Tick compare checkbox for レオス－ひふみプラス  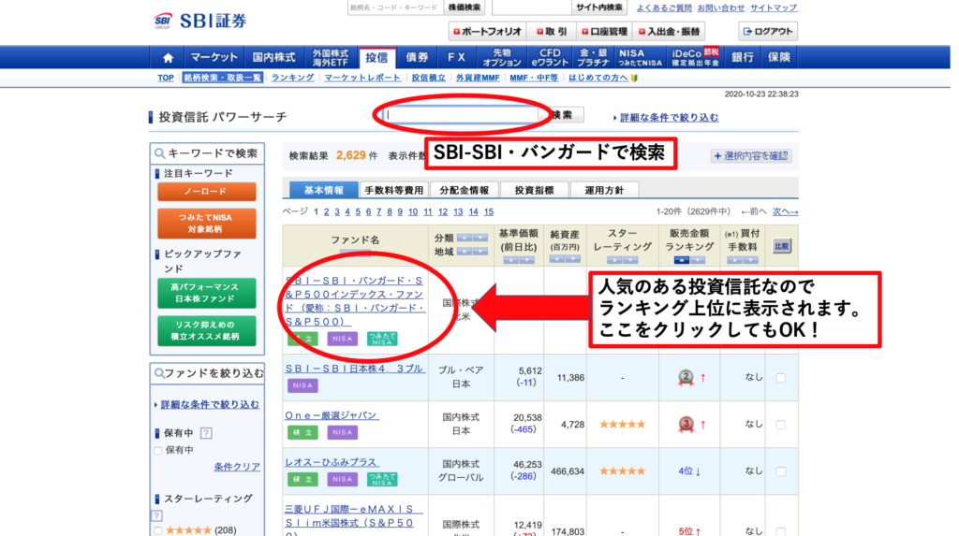[780, 471]
